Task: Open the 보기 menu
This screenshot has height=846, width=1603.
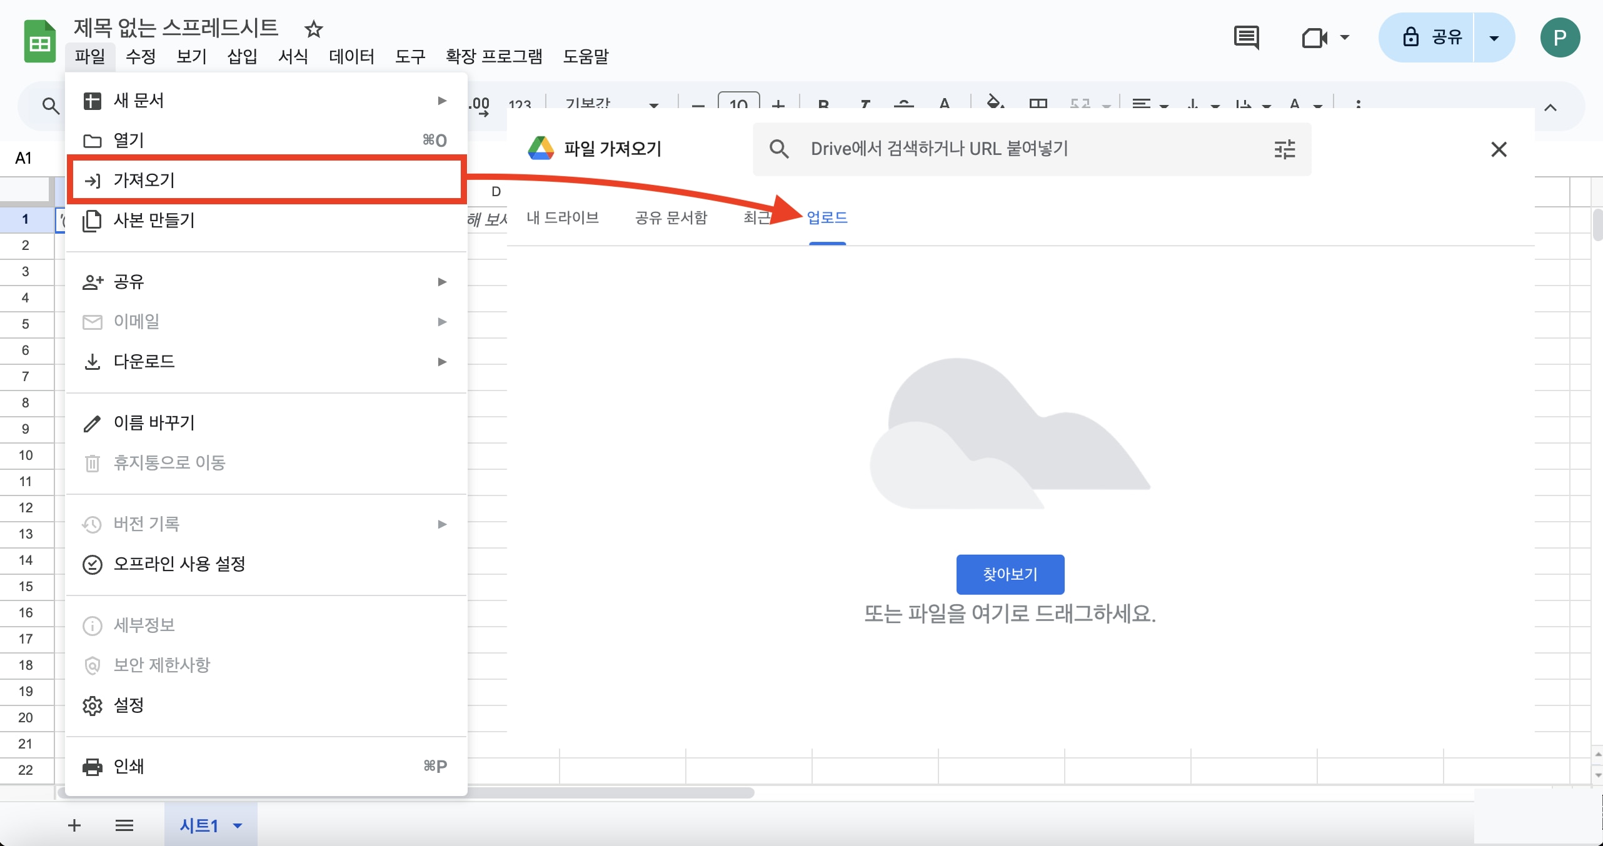Action: 191,56
